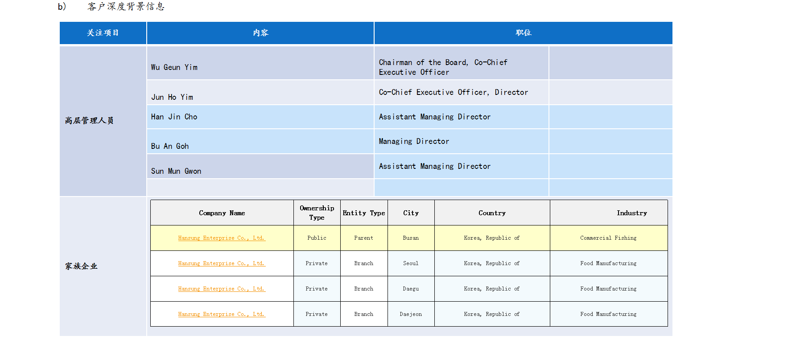Open the Busan row Hansung Enterprise link
This screenshot has width=800, height=344.
point(222,238)
